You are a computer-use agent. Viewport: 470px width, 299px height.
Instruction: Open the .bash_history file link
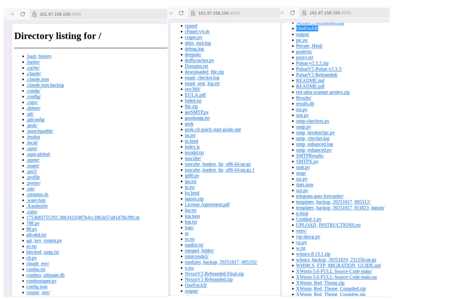(x=39, y=56)
